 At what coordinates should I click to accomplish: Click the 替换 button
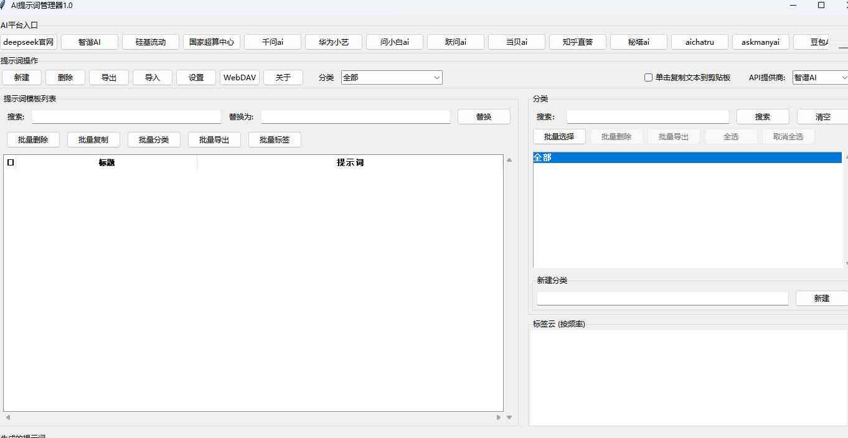click(x=484, y=116)
